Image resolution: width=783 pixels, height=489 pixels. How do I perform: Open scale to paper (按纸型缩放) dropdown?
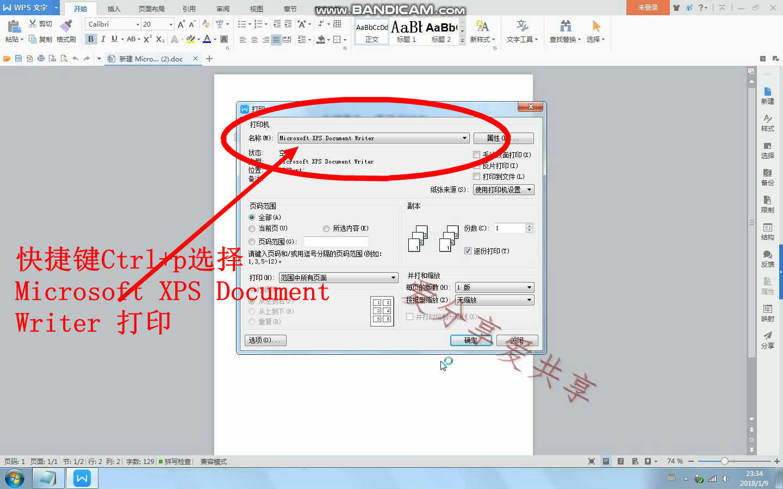click(x=495, y=300)
